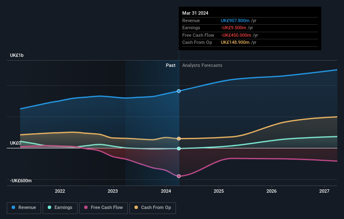Toggle the Cash From Op legend series
The image size is (344, 219).
[x=153, y=208]
